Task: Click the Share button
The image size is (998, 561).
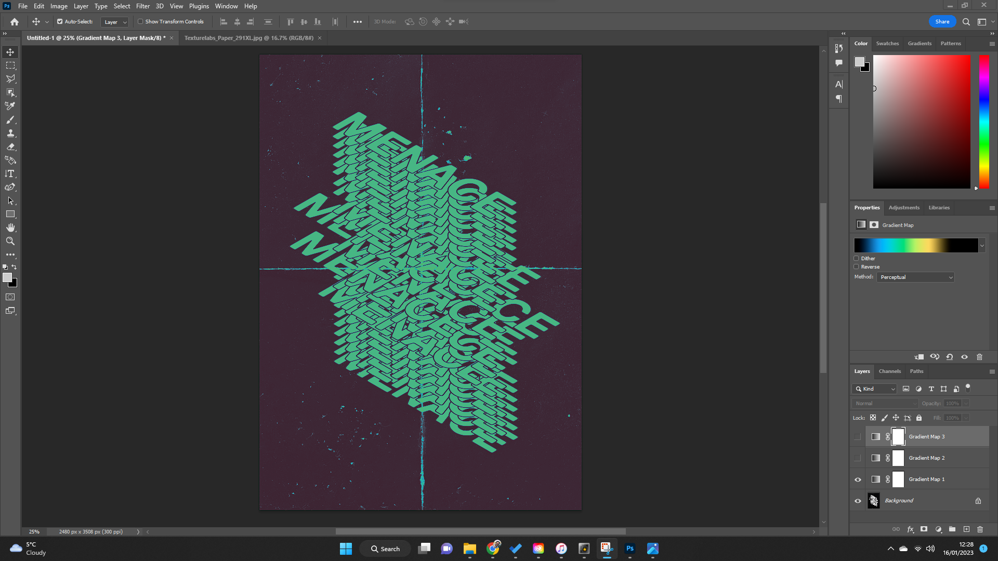Action: [942, 21]
